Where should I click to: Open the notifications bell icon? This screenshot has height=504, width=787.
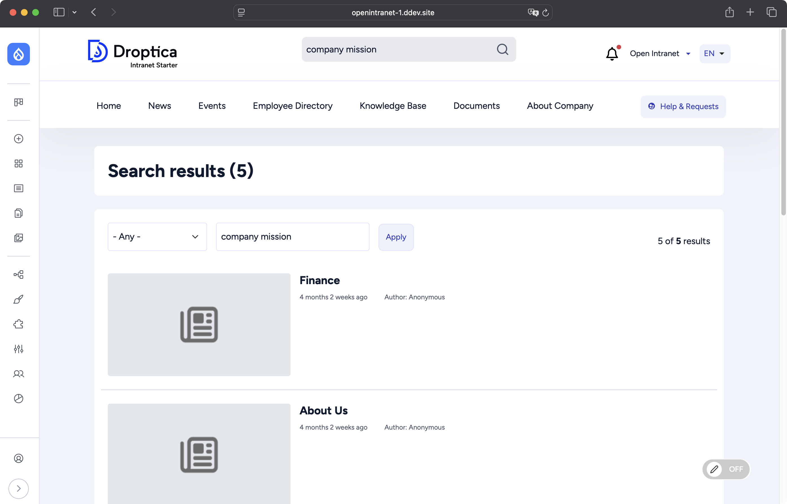tap(612, 54)
